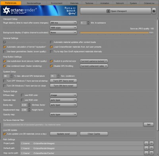Browse for Project path with ellipsis button
159x156 pixels.
(x=146, y=143)
